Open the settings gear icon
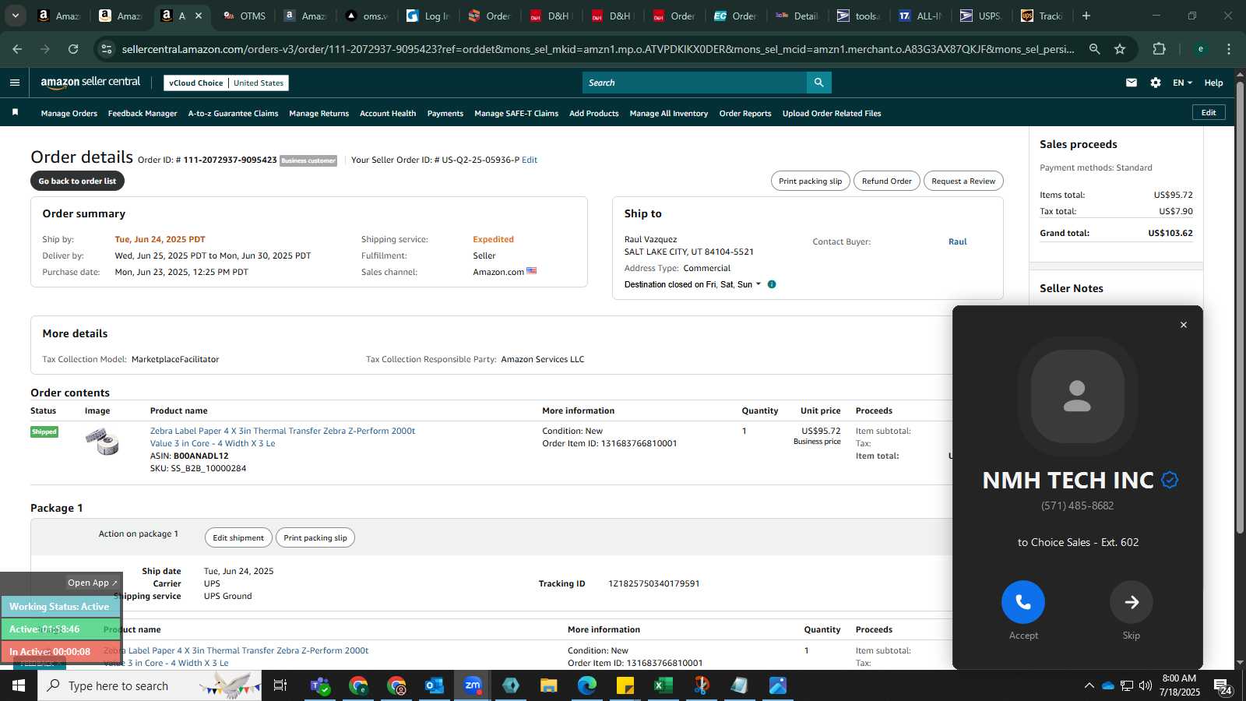Viewport: 1246px width, 701px height. 1156,83
